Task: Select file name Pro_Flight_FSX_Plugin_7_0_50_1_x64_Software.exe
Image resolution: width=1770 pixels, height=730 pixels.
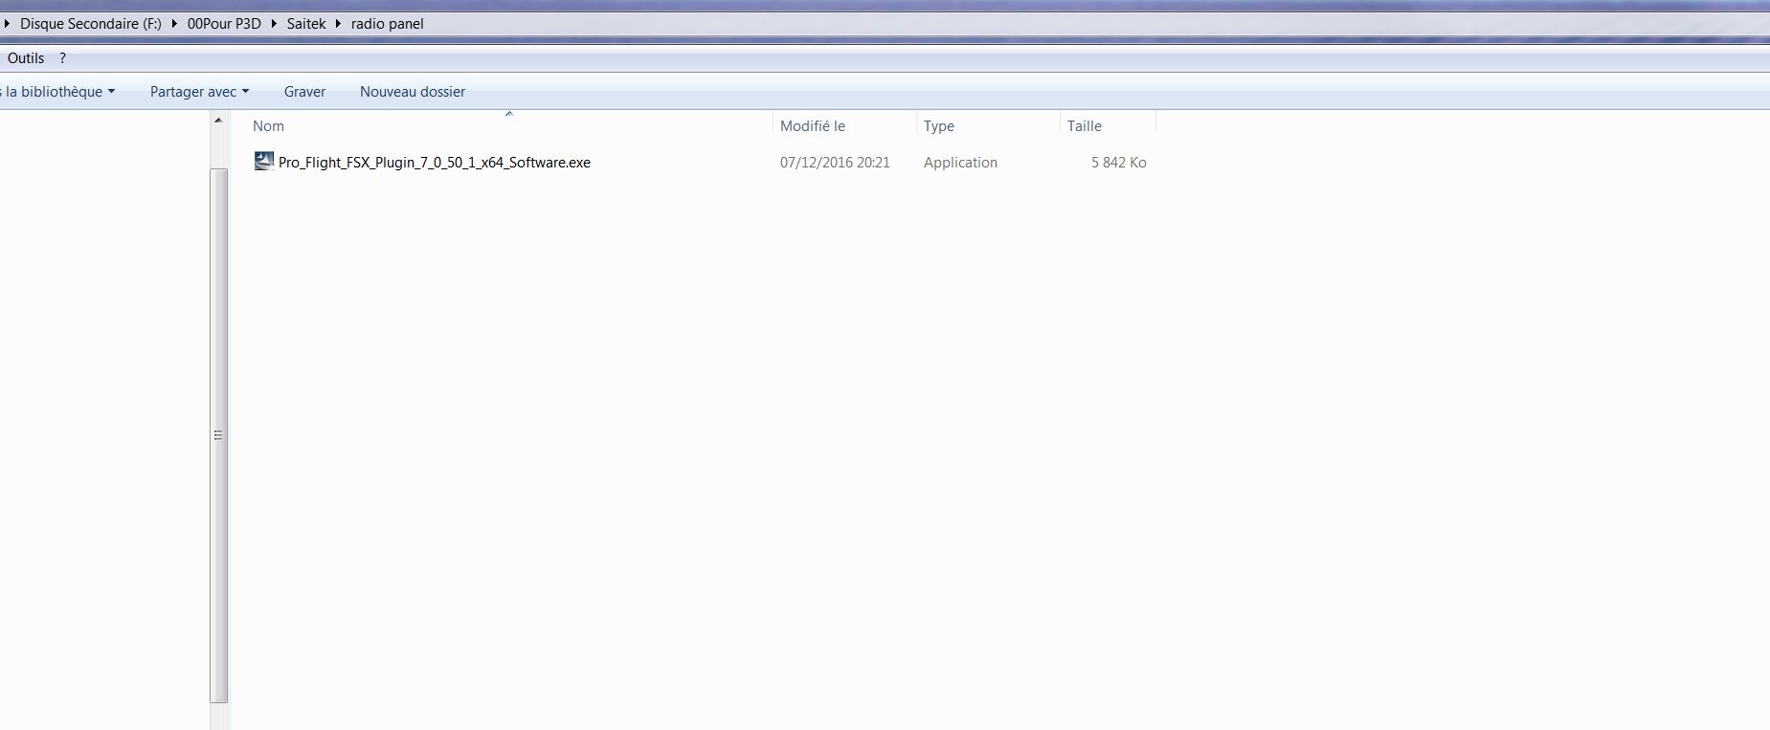Action: coord(435,163)
